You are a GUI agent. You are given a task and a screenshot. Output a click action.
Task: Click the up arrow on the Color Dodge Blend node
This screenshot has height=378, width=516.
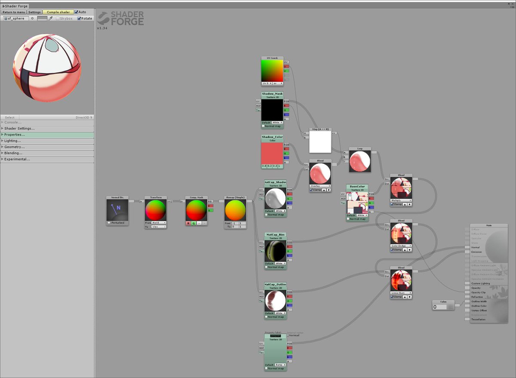pos(405,250)
